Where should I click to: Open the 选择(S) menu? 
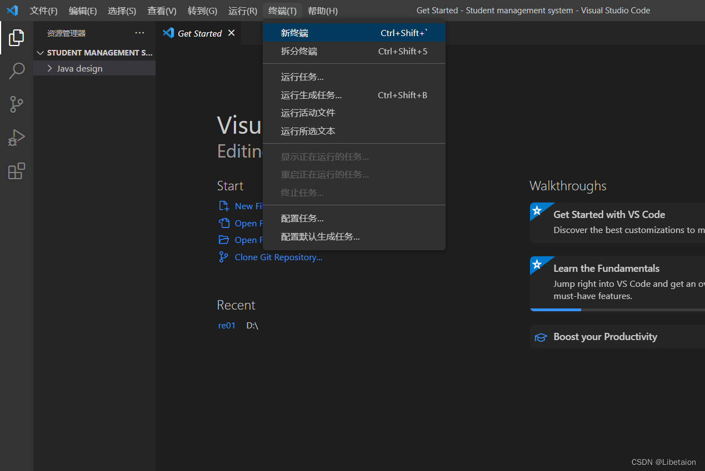[x=122, y=11]
